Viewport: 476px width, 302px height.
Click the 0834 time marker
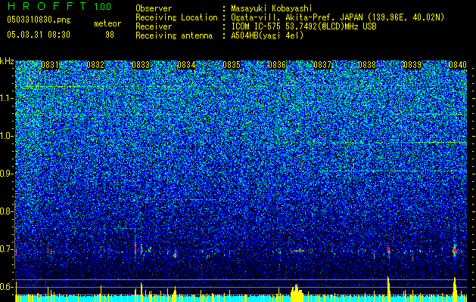point(186,65)
